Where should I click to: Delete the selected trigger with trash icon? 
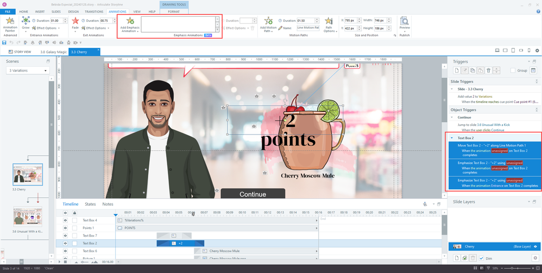[489, 71]
